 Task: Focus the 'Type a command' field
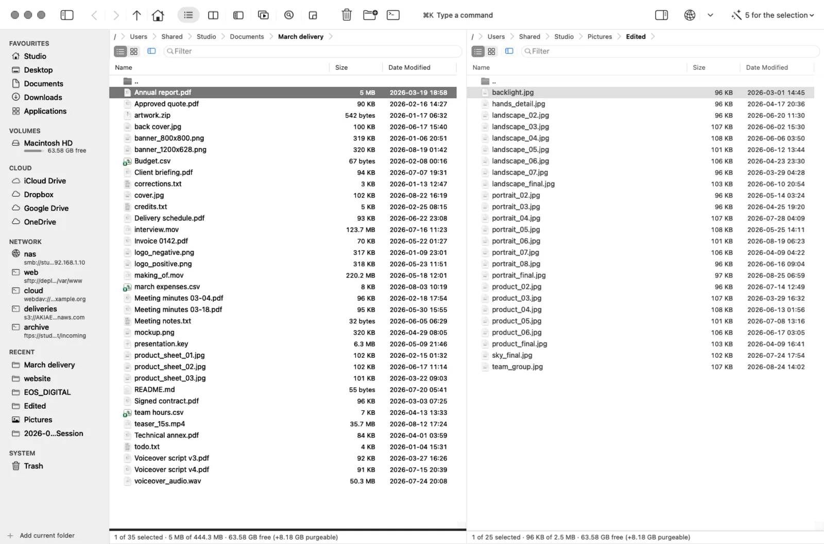point(458,15)
